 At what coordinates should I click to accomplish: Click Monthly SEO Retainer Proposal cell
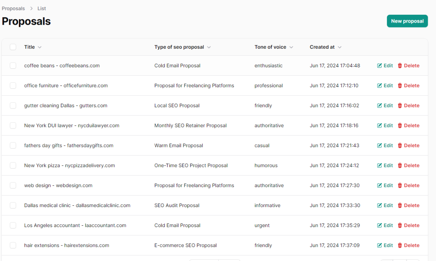[191, 125]
